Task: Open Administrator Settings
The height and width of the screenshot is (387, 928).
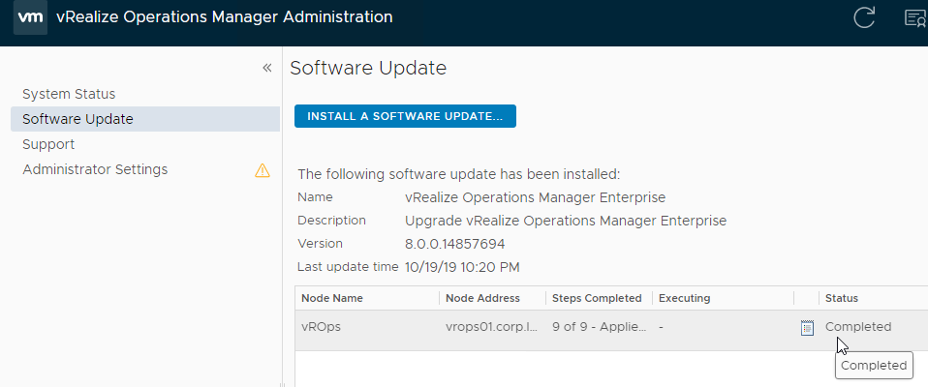Action: click(x=95, y=169)
